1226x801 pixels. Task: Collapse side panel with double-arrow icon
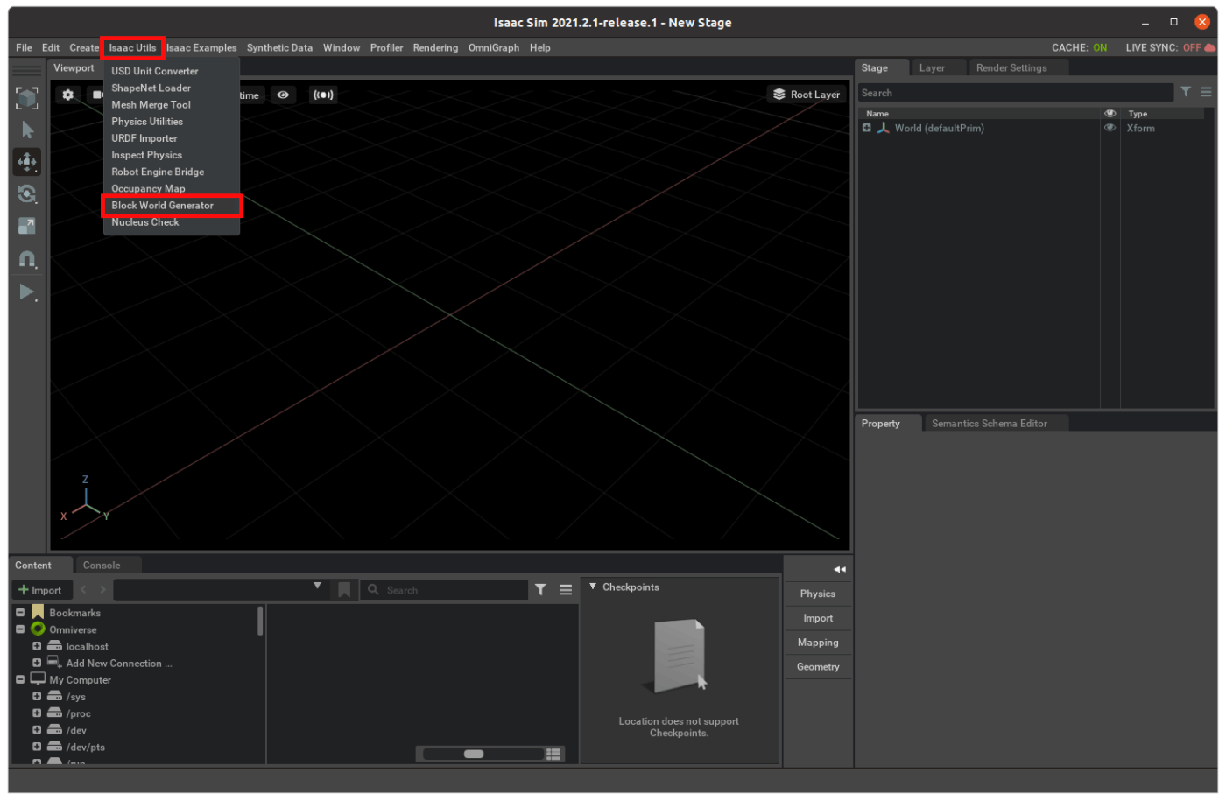(840, 570)
